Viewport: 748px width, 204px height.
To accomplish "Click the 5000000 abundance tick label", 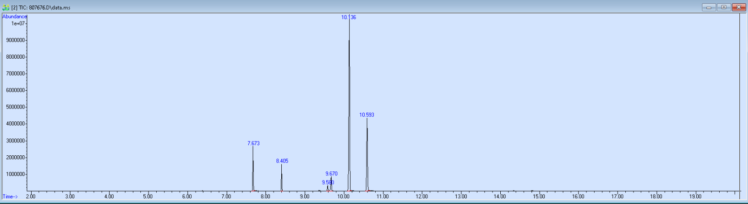I will point(15,107).
